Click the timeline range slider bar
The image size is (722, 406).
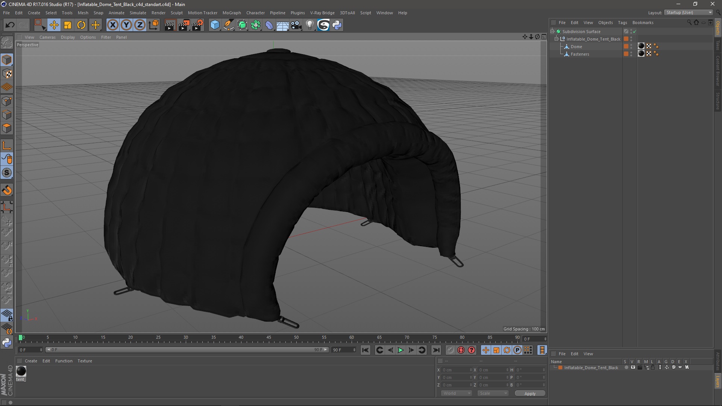(x=188, y=350)
